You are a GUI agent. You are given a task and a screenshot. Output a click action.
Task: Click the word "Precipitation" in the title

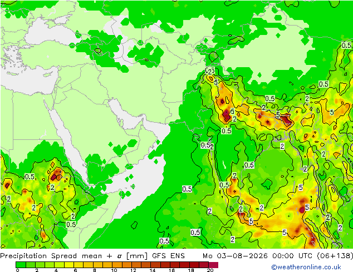click(x=23, y=256)
